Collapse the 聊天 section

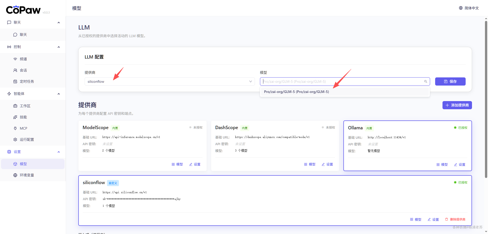pyautogui.click(x=59, y=22)
